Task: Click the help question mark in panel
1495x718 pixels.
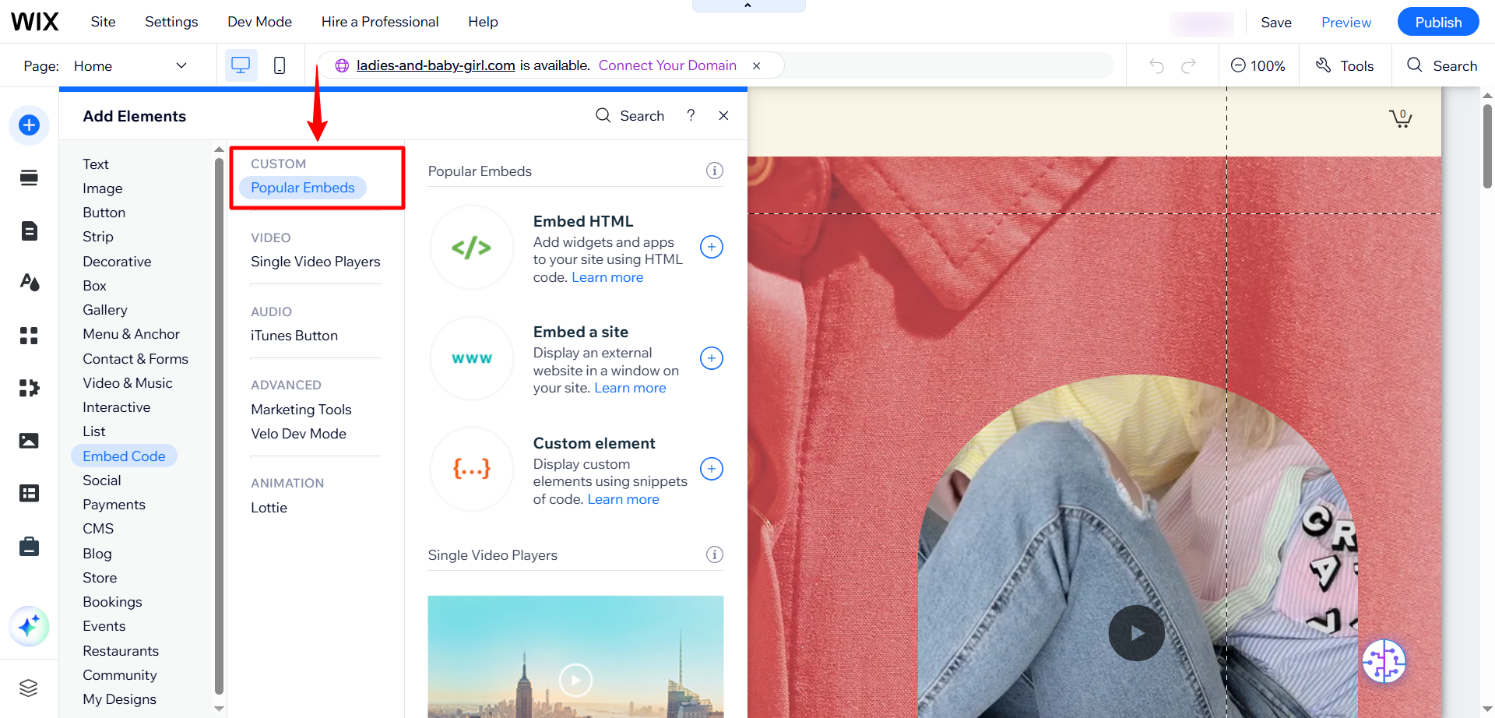Action: [691, 115]
